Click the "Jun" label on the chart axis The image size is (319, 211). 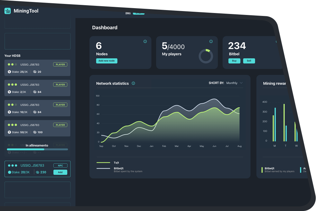click(x=214, y=146)
